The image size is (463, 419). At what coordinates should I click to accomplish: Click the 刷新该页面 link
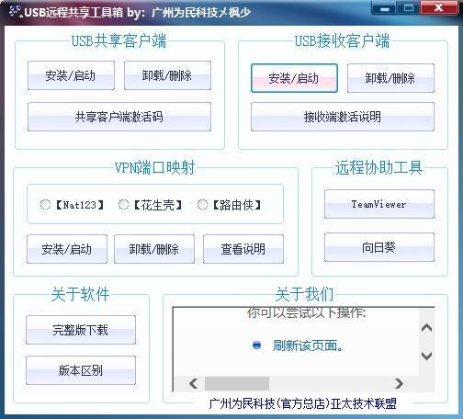click(308, 345)
